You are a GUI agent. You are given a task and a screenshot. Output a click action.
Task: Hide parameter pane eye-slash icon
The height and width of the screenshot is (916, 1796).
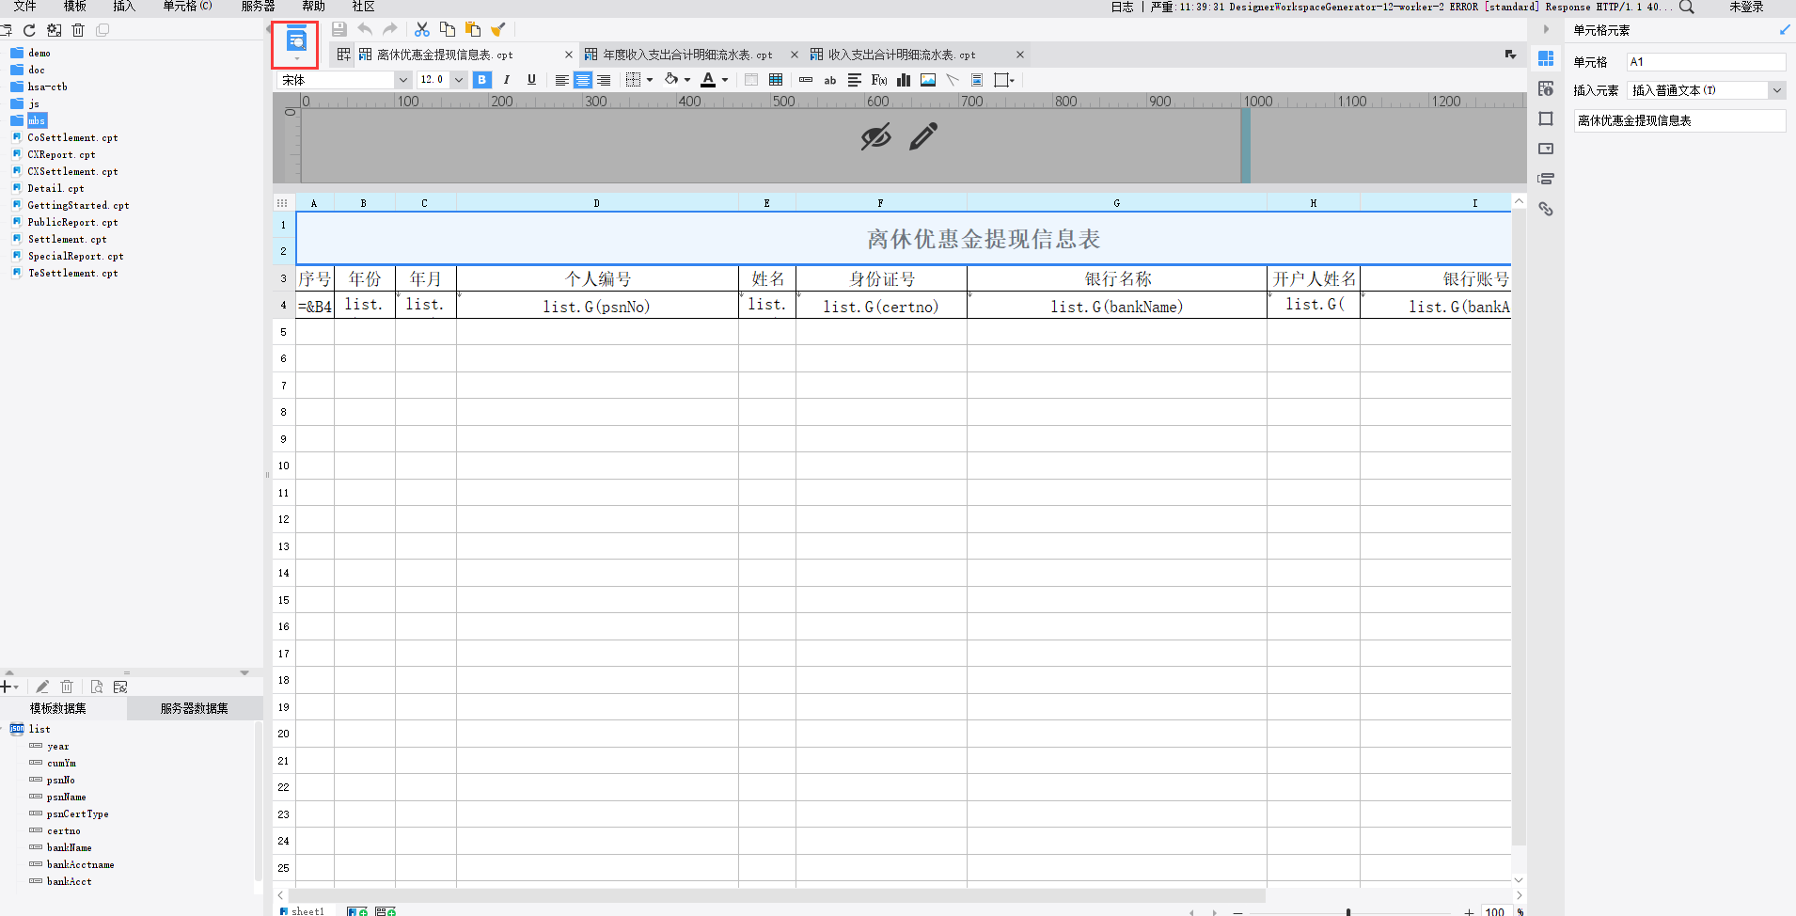tap(875, 136)
